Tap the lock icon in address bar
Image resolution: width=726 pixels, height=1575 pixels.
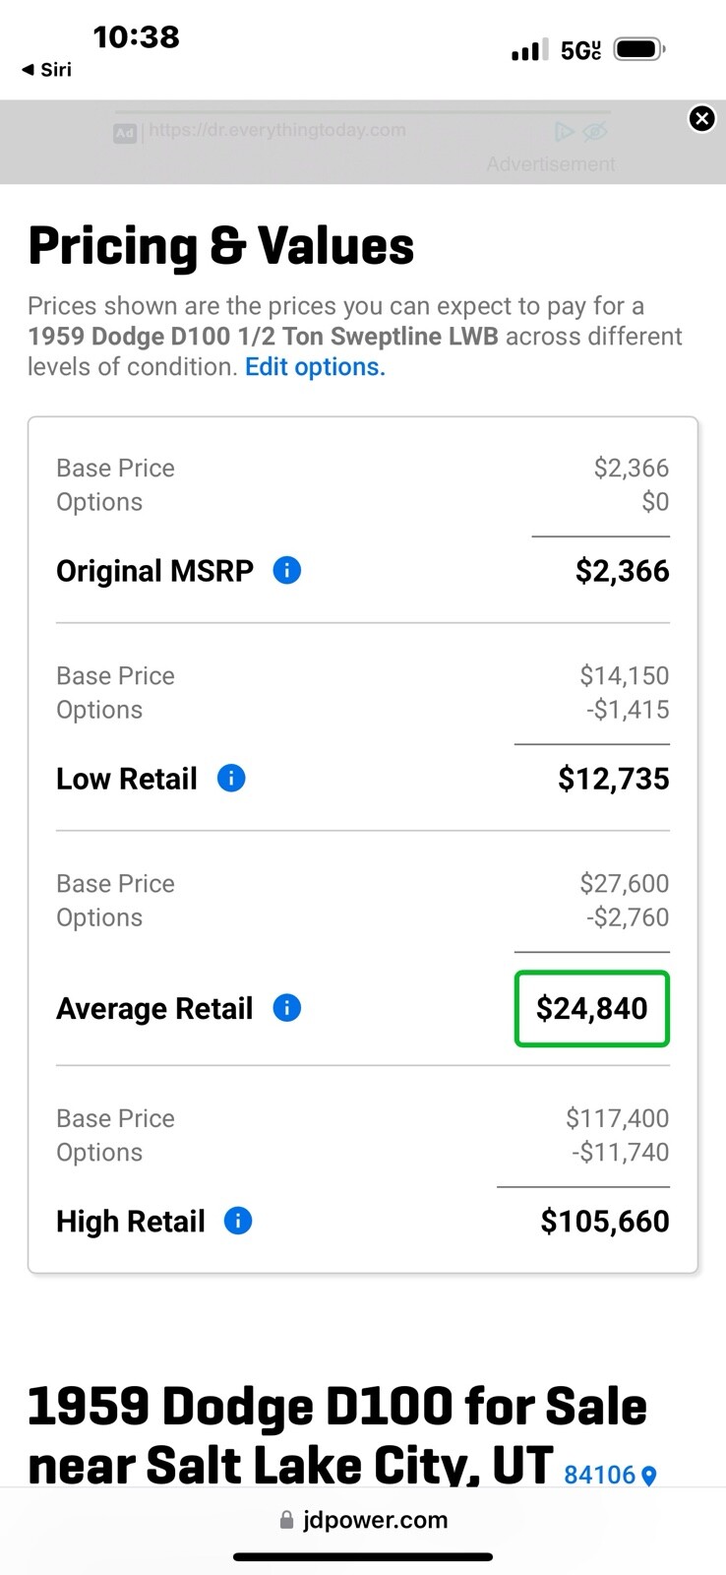point(286,1521)
